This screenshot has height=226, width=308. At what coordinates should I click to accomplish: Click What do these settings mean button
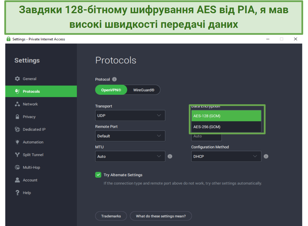161,216
